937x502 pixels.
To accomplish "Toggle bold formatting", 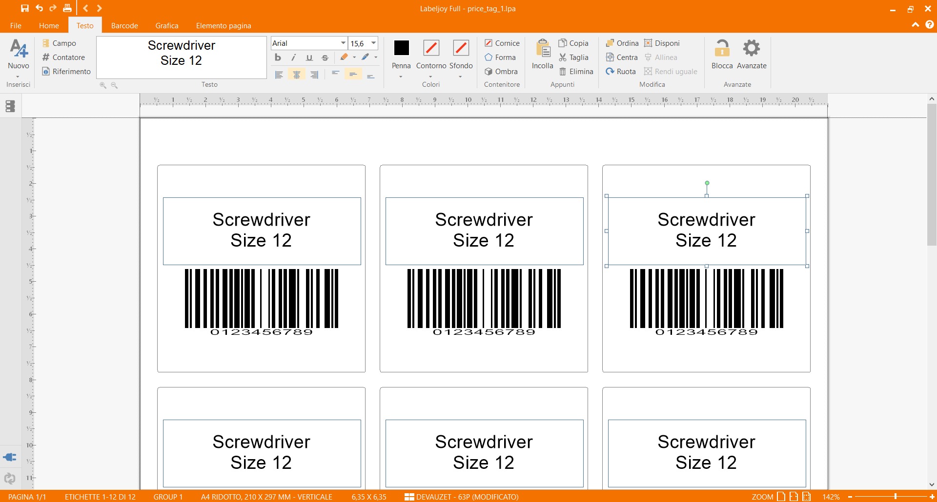I will (x=278, y=58).
